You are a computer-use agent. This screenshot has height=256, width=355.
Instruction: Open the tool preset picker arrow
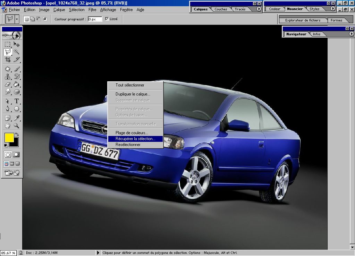pyautogui.click(x=17, y=19)
